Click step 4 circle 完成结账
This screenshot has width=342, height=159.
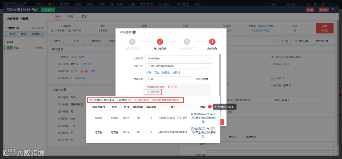(x=212, y=42)
